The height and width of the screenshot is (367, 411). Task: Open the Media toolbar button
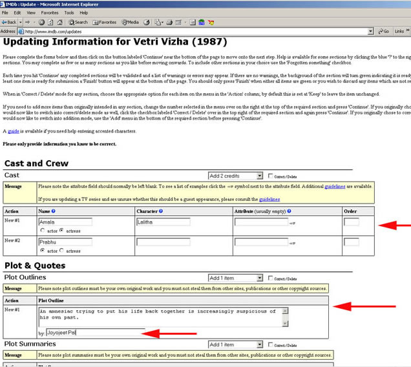click(x=131, y=22)
